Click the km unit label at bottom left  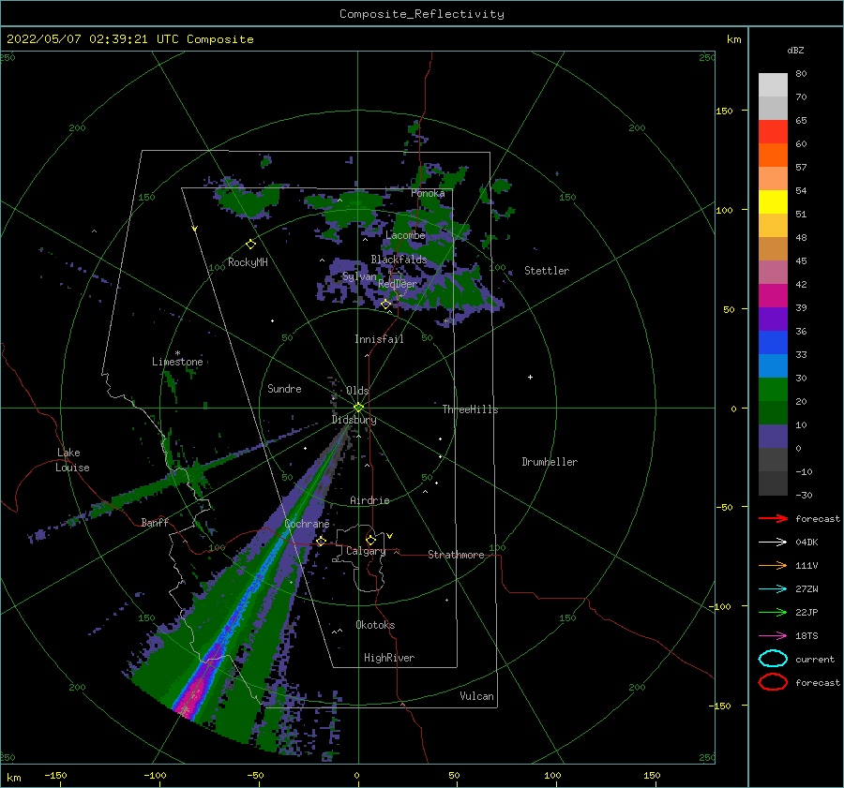13,778
